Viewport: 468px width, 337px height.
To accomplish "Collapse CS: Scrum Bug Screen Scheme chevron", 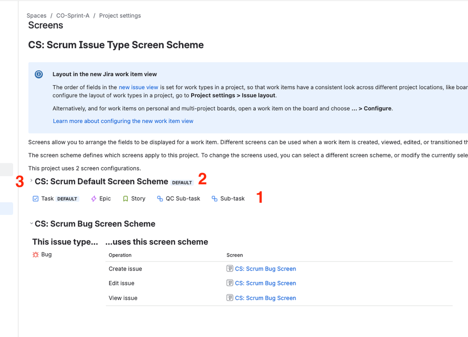I will tap(31, 223).
